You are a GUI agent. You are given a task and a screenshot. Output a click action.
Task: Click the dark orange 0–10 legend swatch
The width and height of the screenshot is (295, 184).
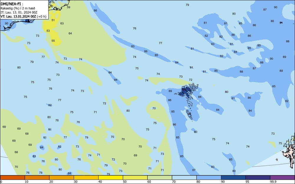click(x=12, y=178)
